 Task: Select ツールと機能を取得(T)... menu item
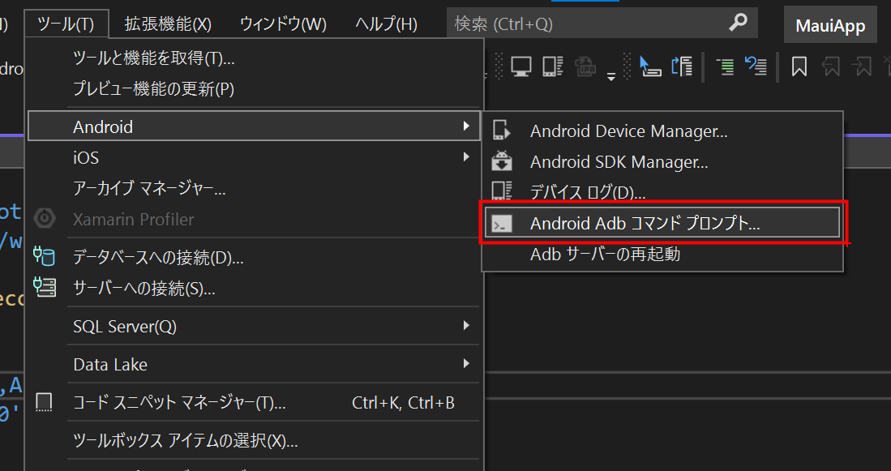coord(255,58)
